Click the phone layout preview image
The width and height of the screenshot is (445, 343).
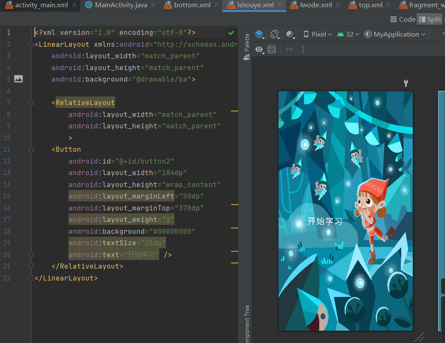coord(345,211)
